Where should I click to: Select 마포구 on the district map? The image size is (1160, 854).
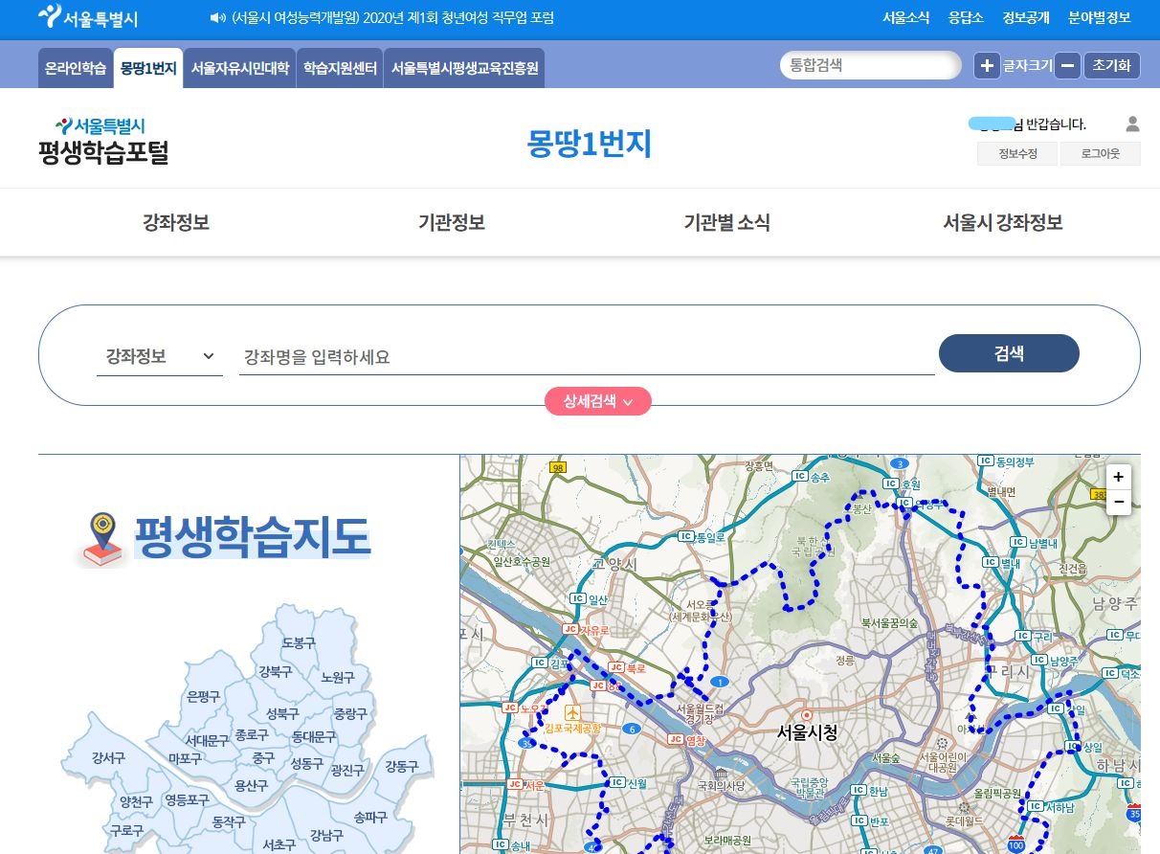[x=185, y=758]
